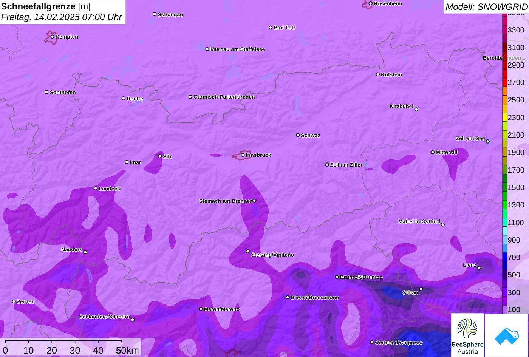The image size is (529, 357).
Task: Click the GeoSphere Austria logo
Action: pos(467,335)
